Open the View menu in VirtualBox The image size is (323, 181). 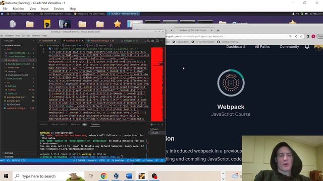coord(32,9)
